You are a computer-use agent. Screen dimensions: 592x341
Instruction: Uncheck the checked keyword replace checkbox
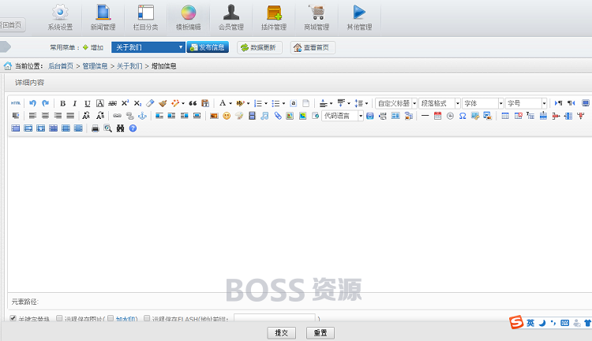tap(13, 318)
